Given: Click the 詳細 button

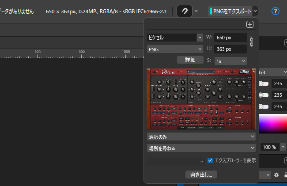Looking at the screenshot, I should [x=189, y=60].
